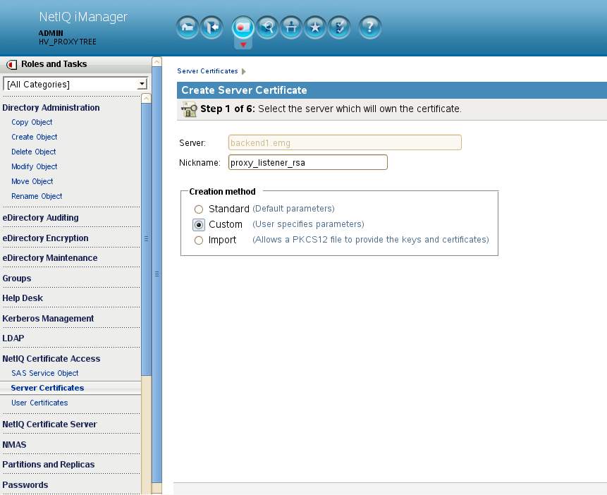
Task: Expand the Kerberos Management role
Action: click(48, 319)
